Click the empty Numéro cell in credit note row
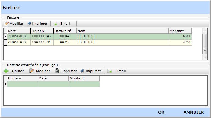211x118 pixels. tap(23, 84)
